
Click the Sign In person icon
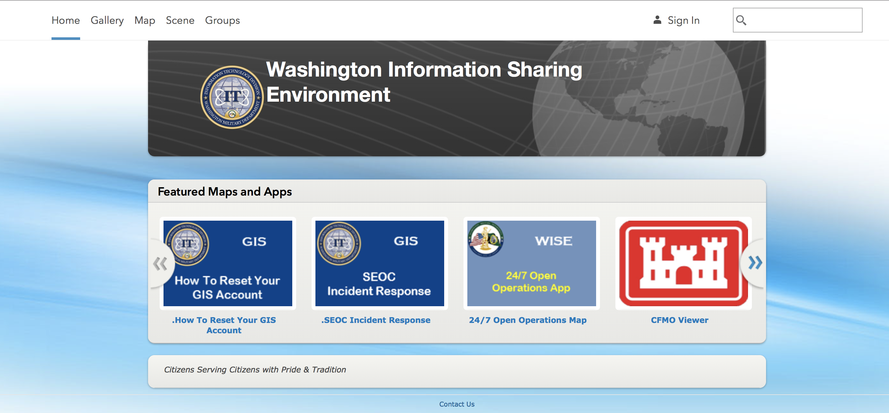pyautogui.click(x=657, y=20)
